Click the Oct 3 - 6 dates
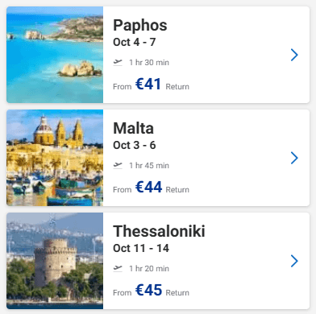Screen dimensions: 316x314 [135, 145]
